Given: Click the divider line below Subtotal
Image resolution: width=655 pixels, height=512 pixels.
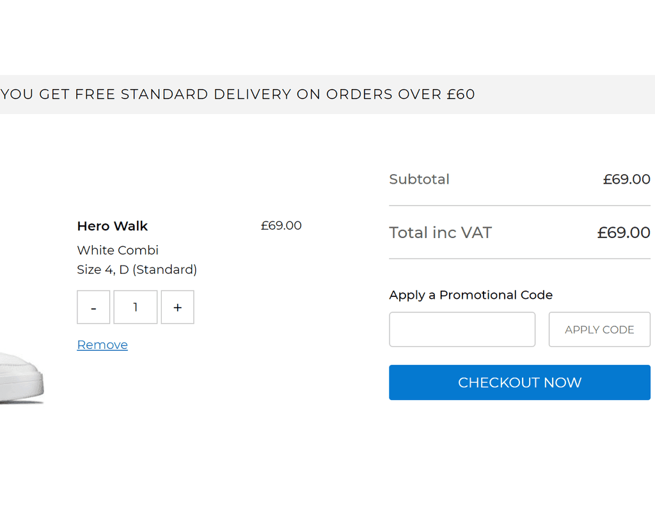Looking at the screenshot, I should 519,206.
